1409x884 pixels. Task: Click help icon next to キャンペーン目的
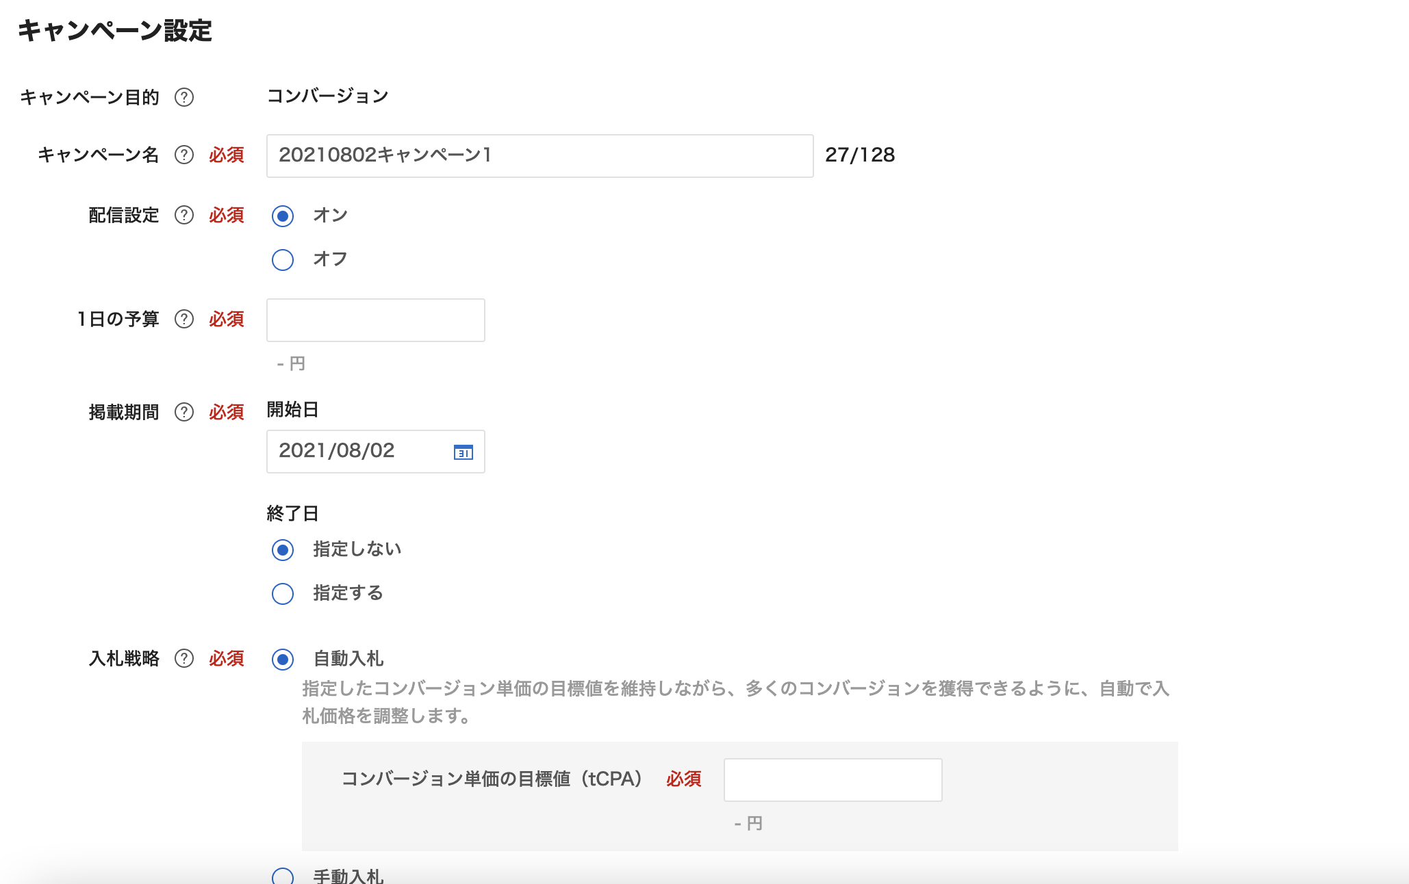click(184, 98)
